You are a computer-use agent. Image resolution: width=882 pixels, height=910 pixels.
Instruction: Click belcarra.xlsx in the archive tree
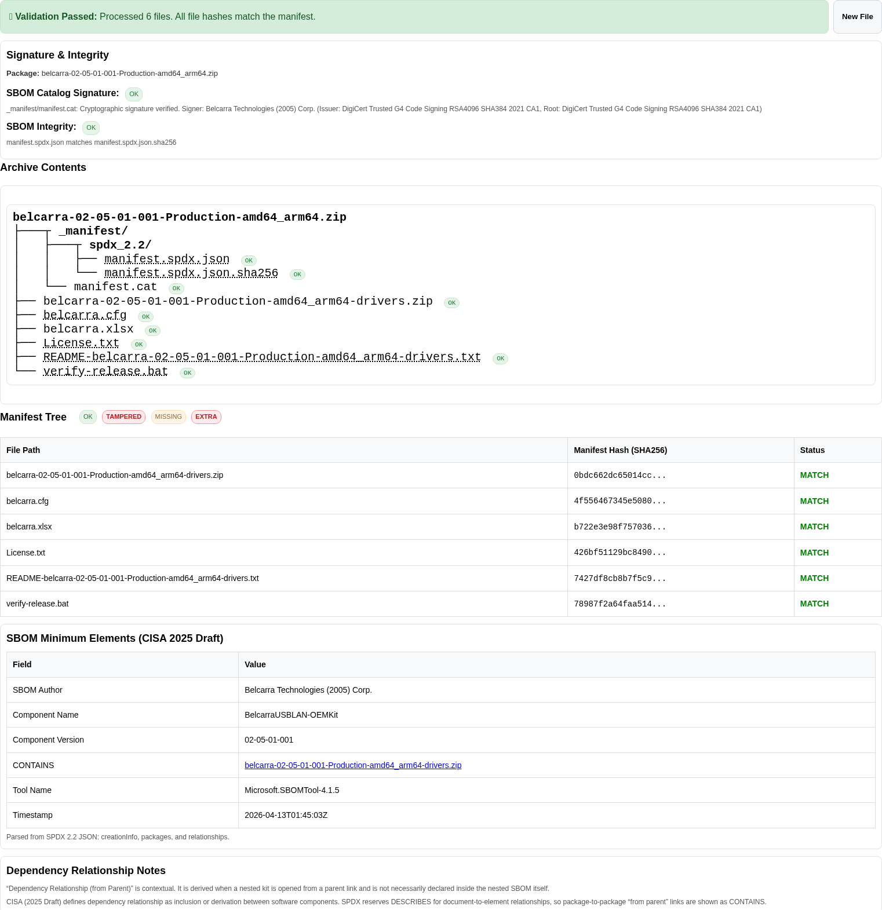click(89, 329)
